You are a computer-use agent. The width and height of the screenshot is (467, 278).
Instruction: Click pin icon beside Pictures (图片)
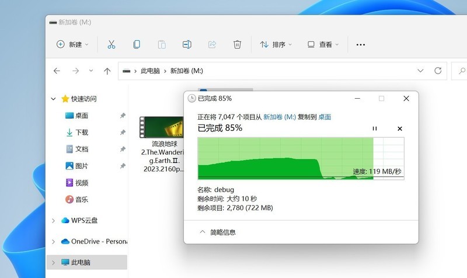coord(123,166)
